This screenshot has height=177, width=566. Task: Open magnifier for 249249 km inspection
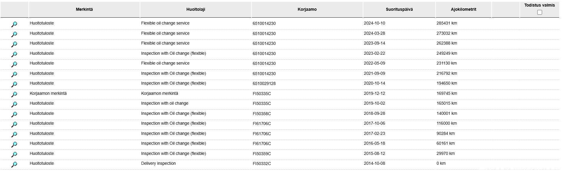(14, 54)
